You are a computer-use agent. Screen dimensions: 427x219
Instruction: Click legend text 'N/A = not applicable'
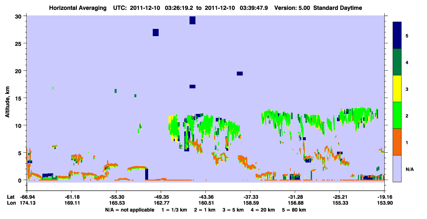pyautogui.click(x=129, y=210)
